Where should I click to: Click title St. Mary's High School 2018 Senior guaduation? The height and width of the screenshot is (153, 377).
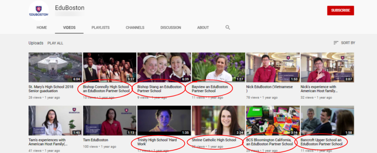(52, 89)
